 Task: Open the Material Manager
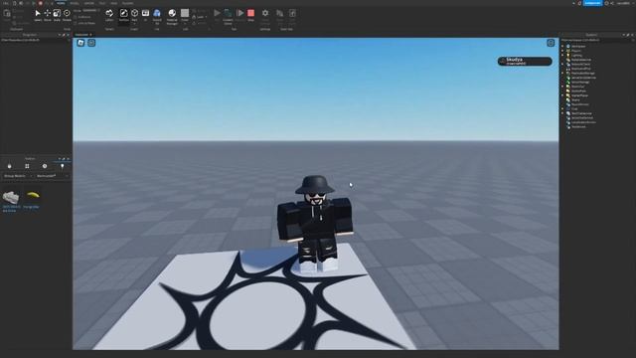tap(172, 16)
